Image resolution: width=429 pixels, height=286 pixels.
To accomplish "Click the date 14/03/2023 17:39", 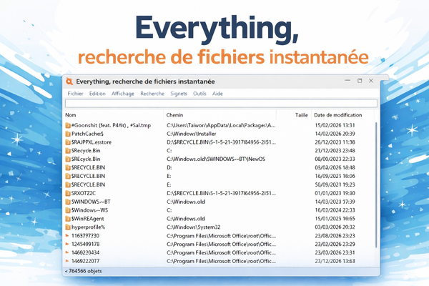I will click(335, 202).
